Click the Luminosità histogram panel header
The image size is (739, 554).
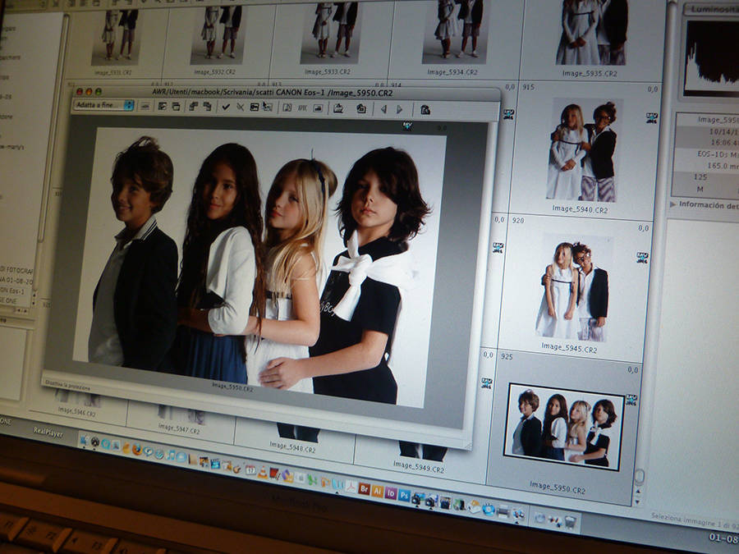(711, 10)
